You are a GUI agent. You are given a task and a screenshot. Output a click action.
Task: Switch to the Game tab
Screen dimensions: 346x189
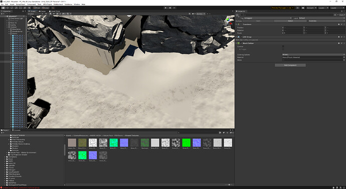42,11
